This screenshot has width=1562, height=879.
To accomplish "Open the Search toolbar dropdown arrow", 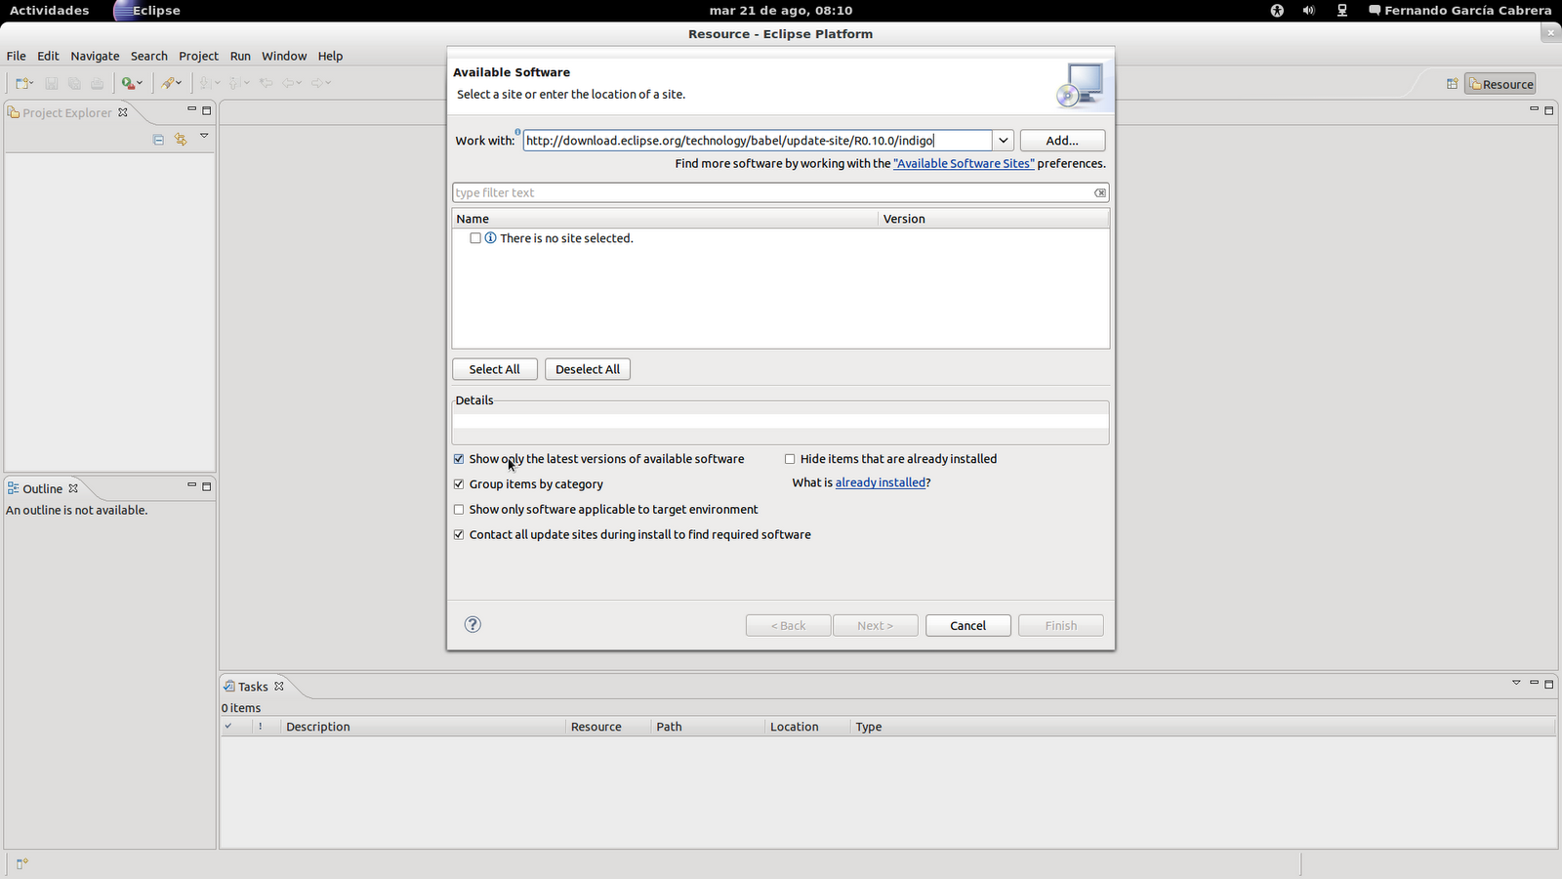I will click(x=180, y=83).
